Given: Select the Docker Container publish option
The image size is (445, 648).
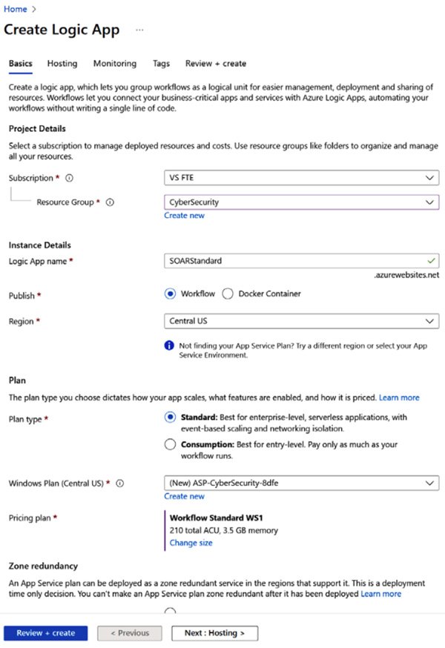Looking at the screenshot, I should click(228, 294).
